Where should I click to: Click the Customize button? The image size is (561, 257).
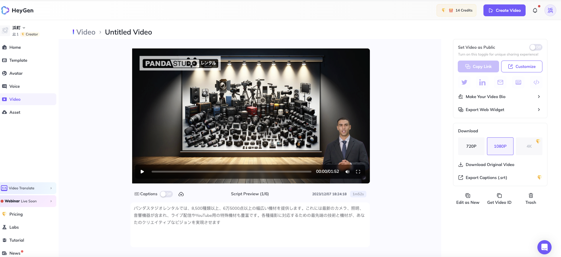(x=522, y=66)
